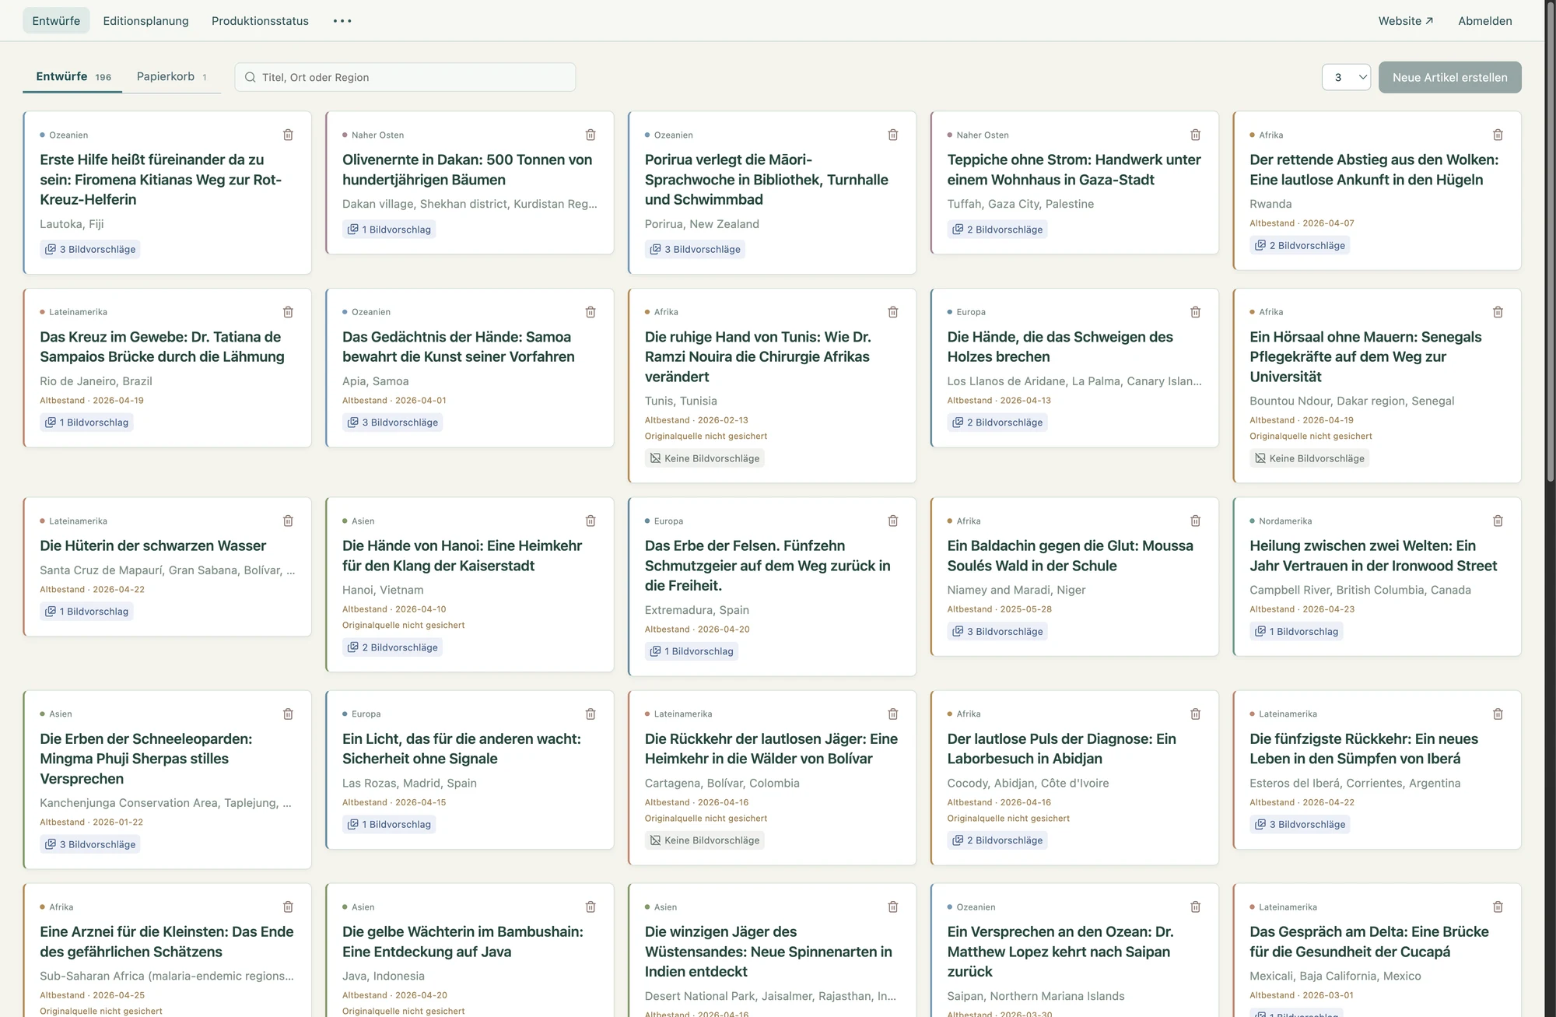The height and width of the screenshot is (1017, 1556).
Task: Open article Heilung zwischen zwei Welten
Action: pos(1373,556)
